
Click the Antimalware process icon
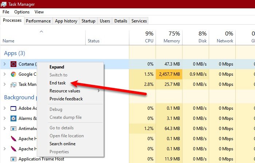click(x=13, y=129)
